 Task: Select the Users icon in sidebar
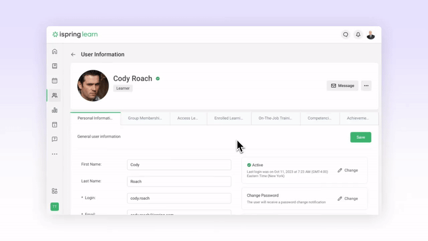[x=55, y=95]
